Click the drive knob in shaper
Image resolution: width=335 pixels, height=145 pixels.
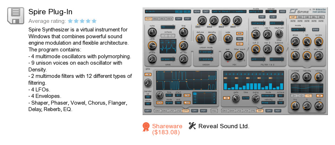pyautogui.click(x=295, y=41)
